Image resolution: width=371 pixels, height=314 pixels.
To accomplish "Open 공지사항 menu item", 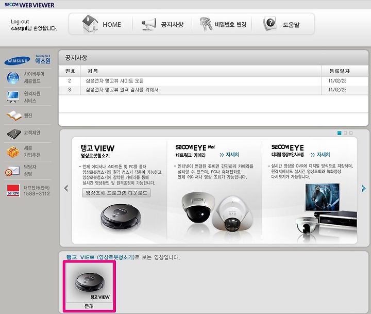I will tap(172, 25).
